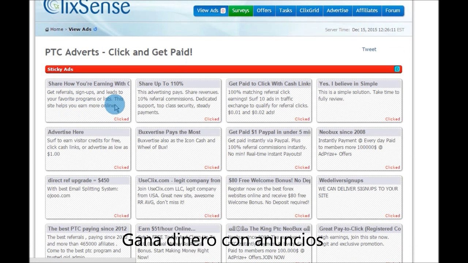Screen dimensions: 468x263
Task: Click the 'PTC Adverts - Click and Get Paid!' heading
Action: [x=119, y=52]
